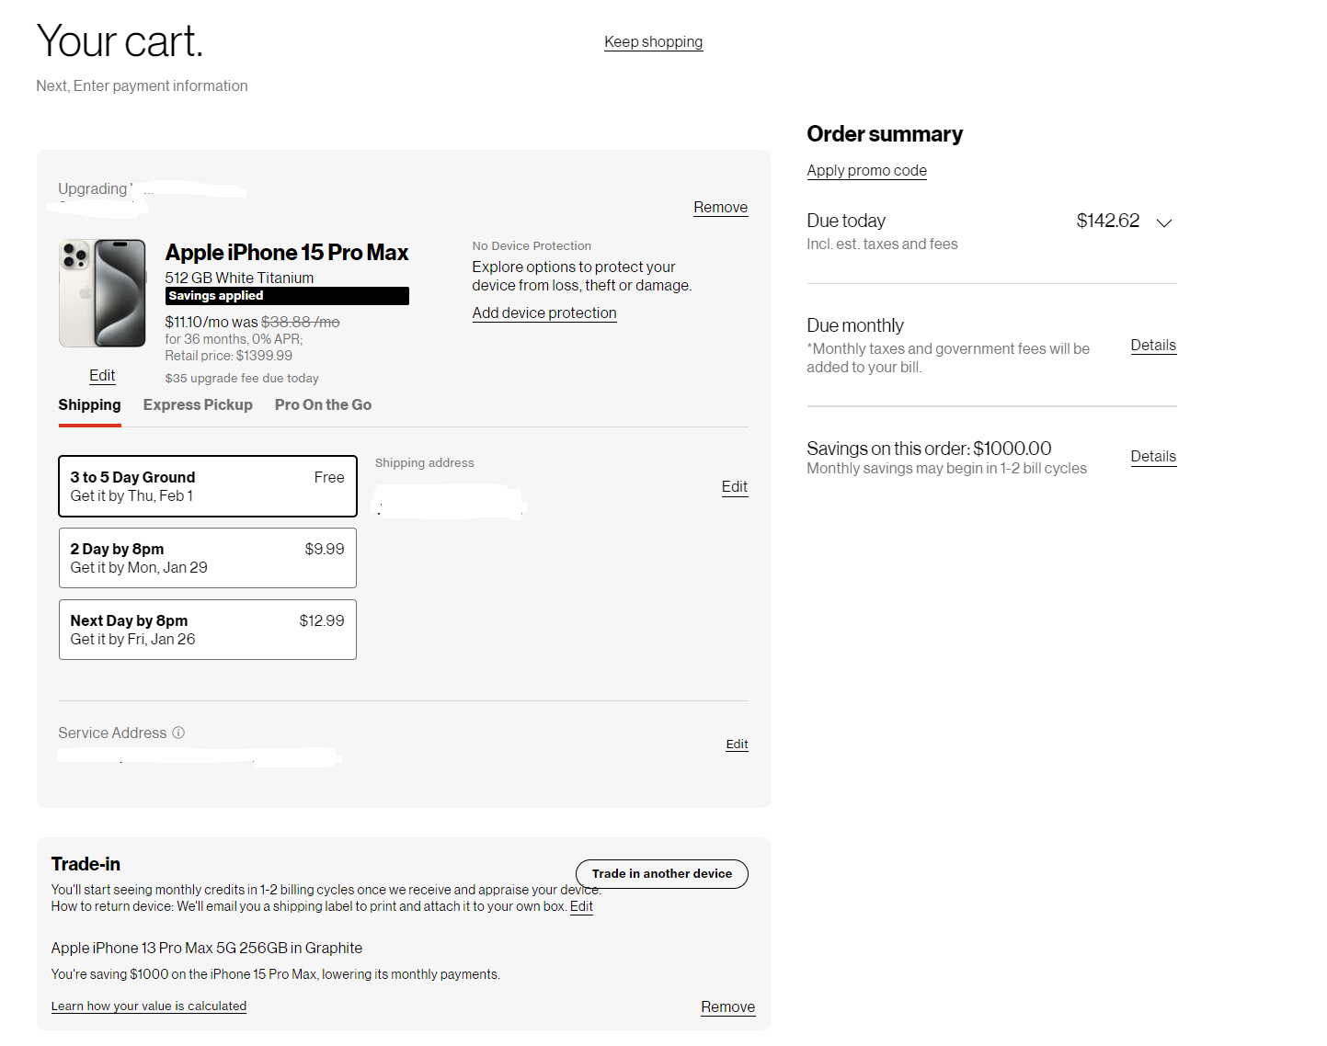
Task: Choose 3 to 5 Day Ground shipping
Action: click(208, 486)
